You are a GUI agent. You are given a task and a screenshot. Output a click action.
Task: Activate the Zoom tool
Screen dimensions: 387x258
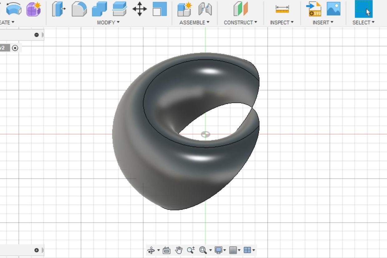tap(191, 250)
